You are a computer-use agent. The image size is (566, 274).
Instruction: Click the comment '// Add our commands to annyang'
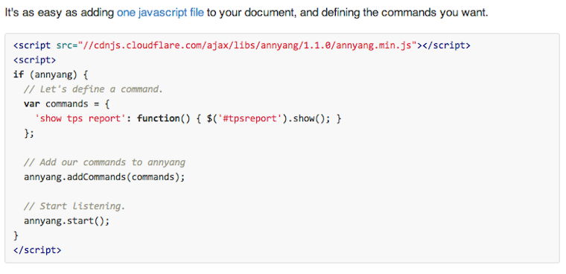click(x=104, y=162)
